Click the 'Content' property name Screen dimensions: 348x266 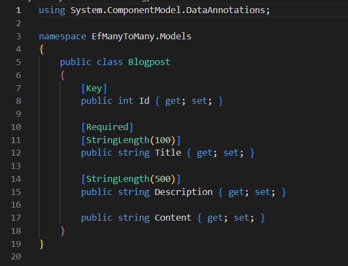173,218
